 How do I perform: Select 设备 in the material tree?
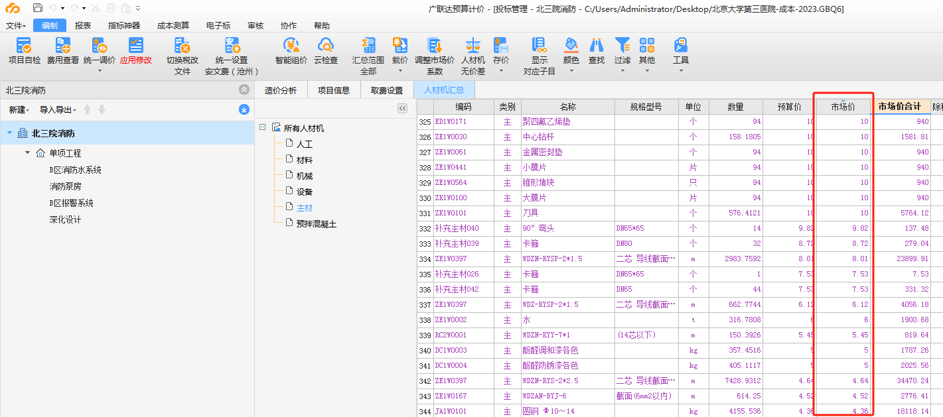click(x=305, y=192)
